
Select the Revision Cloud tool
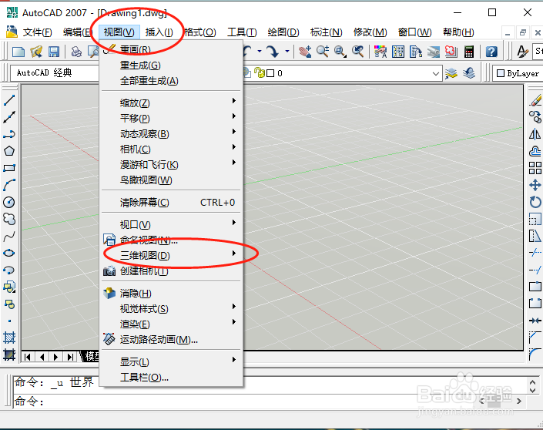(9, 219)
